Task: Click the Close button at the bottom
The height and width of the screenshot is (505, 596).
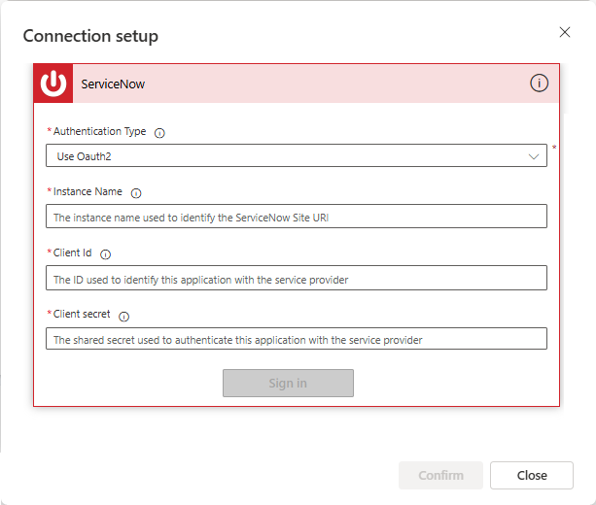Action: coord(532,475)
